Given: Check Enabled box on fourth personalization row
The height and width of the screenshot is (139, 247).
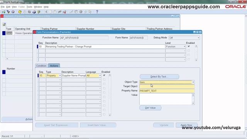Looking at the screenshot, I should (189, 59).
